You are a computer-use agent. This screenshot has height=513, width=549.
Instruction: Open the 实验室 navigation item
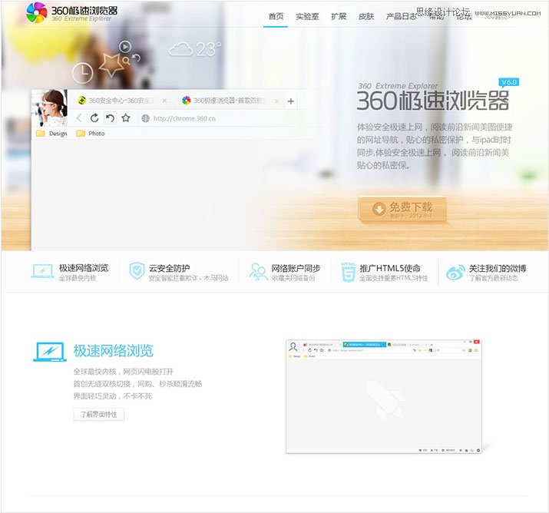(x=307, y=16)
